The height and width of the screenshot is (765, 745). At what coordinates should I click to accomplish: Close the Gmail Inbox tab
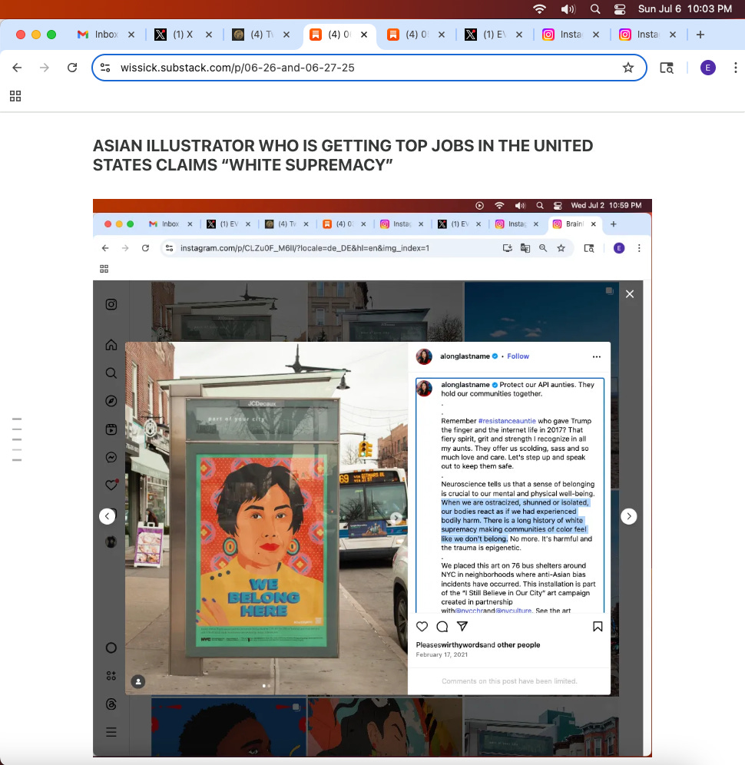coord(131,35)
